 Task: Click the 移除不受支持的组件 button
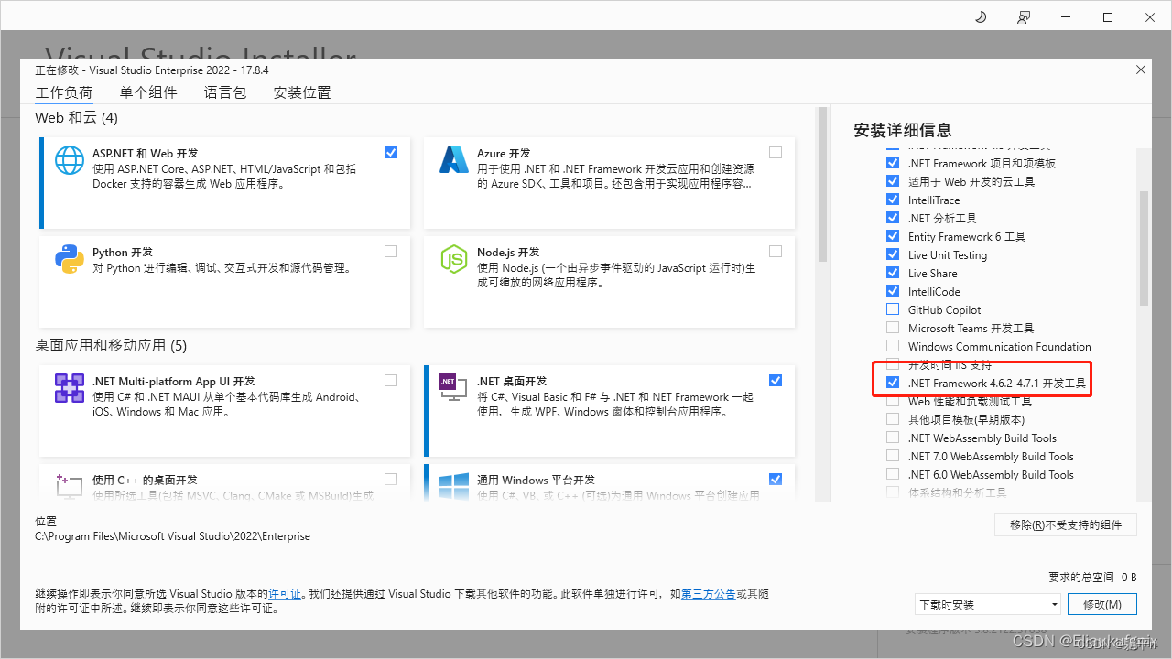tap(1065, 524)
